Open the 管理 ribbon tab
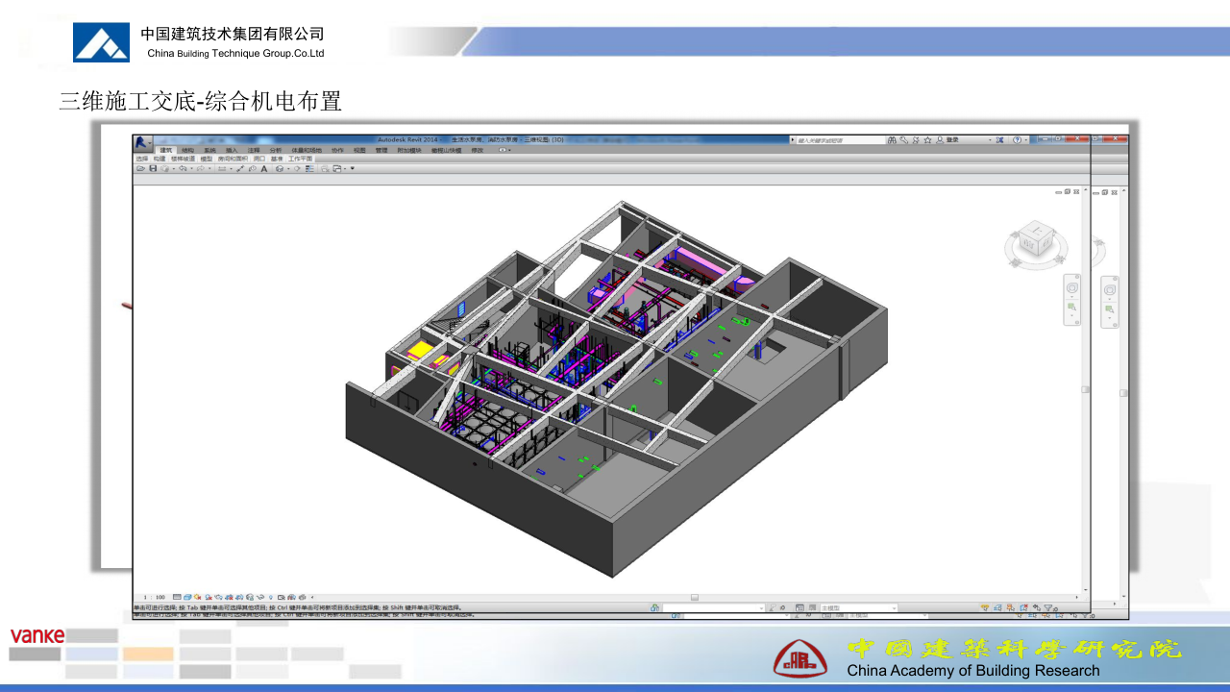1230x692 pixels. coord(381,150)
